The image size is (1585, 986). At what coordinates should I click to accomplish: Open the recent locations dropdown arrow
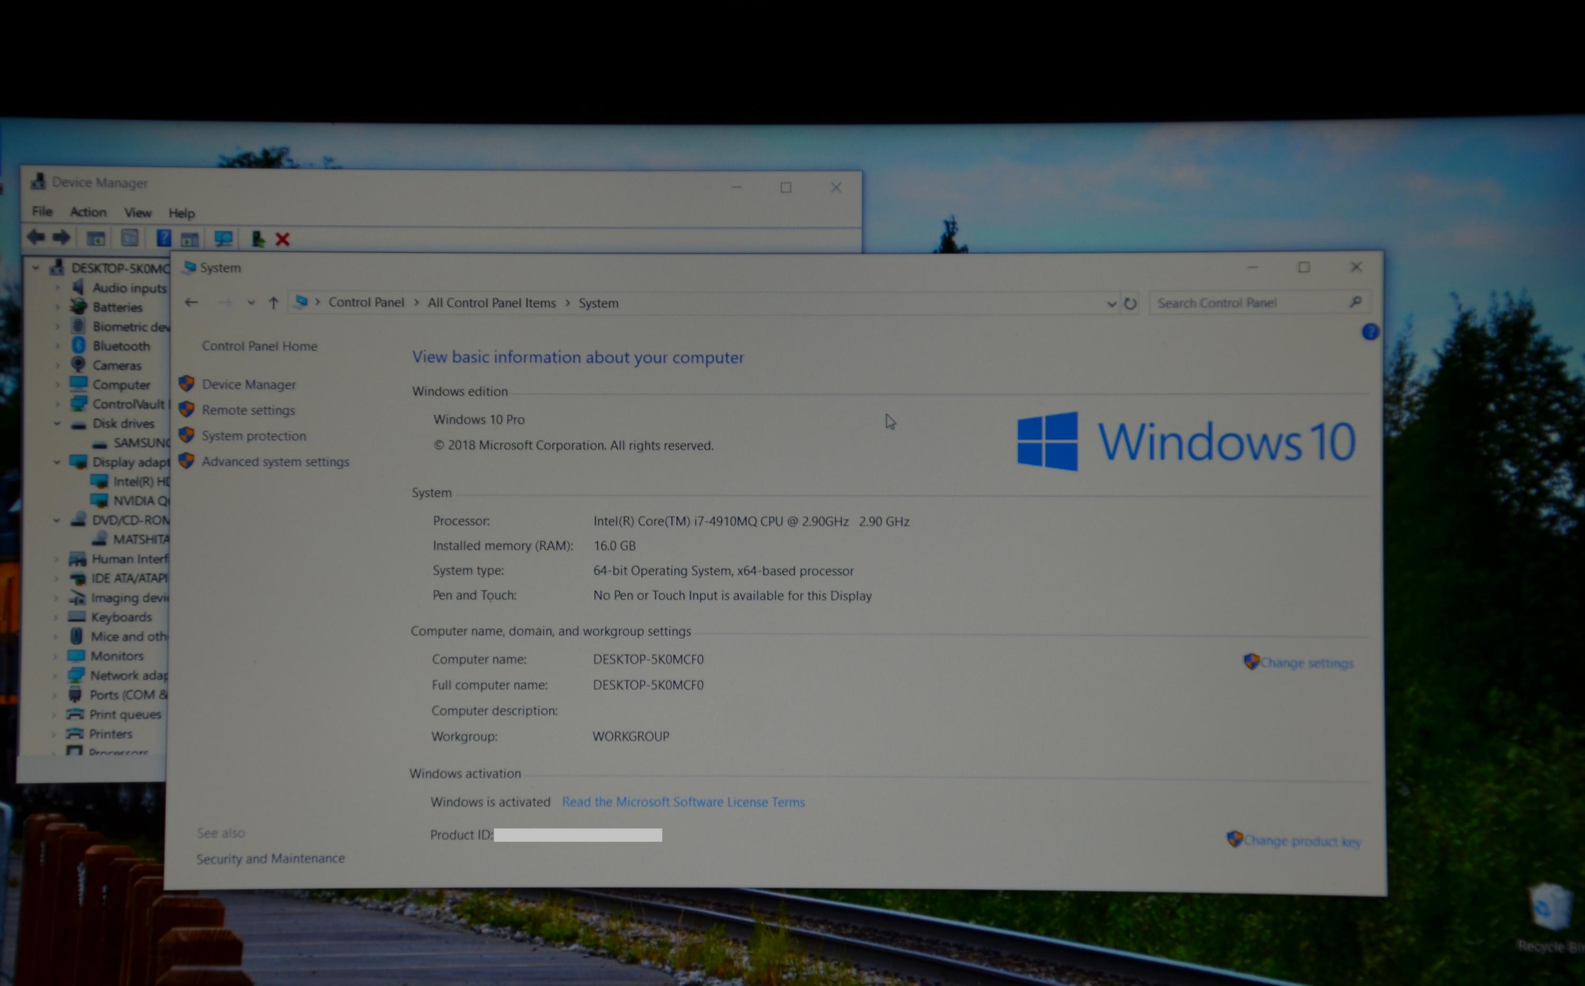(x=251, y=303)
